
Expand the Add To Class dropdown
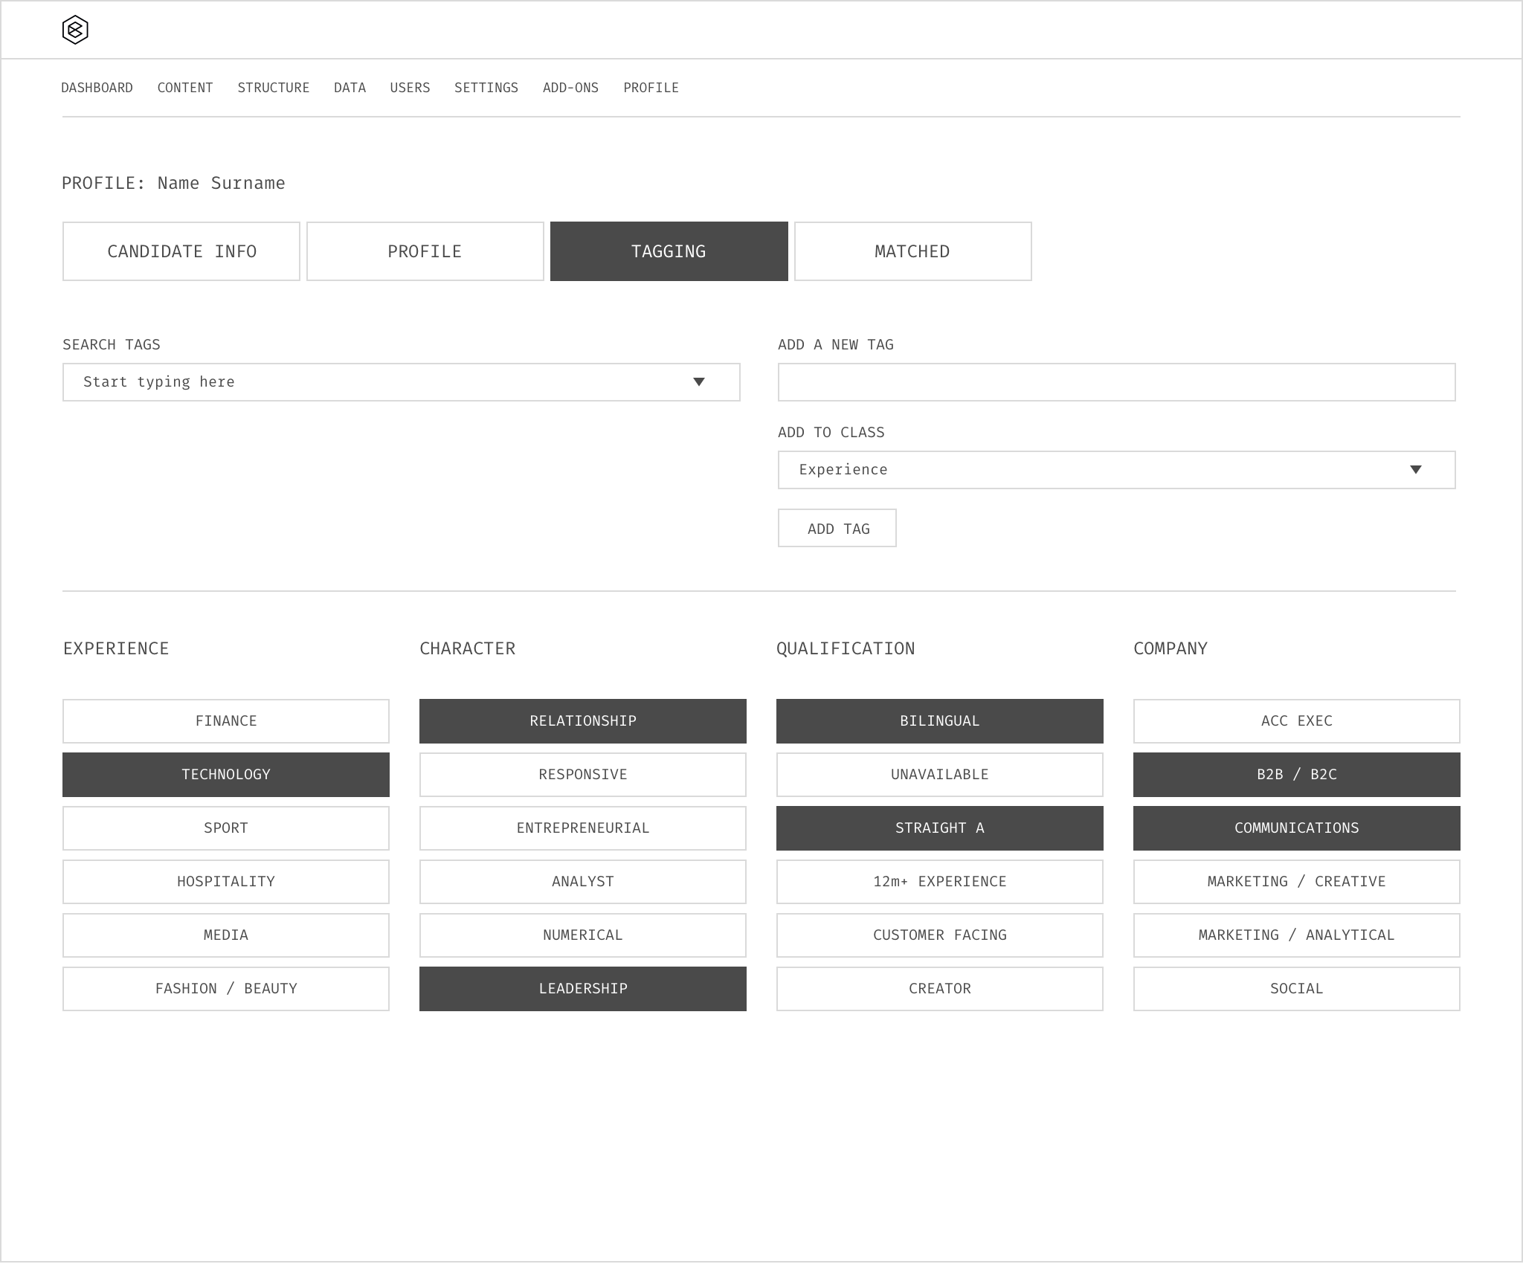pyautogui.click(x=1415, y=470)
